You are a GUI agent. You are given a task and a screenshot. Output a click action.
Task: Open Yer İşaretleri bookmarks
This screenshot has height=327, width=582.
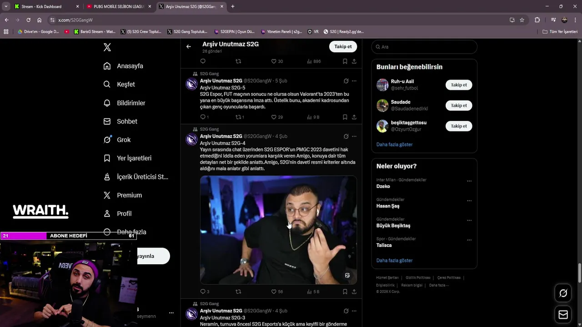(x=127, y=158)
